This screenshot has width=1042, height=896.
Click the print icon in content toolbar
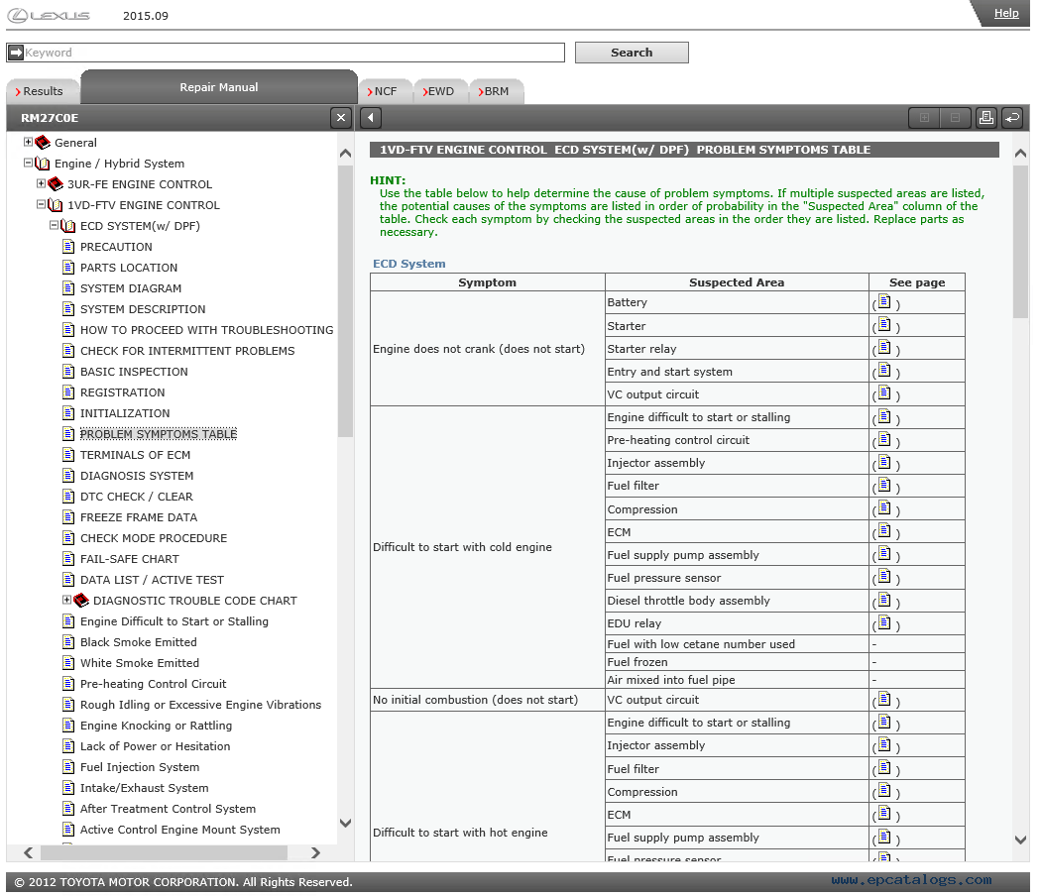pos(986,118)
